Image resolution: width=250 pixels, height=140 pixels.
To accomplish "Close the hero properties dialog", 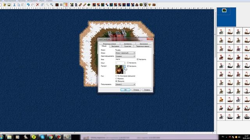I will coord(150,39).
